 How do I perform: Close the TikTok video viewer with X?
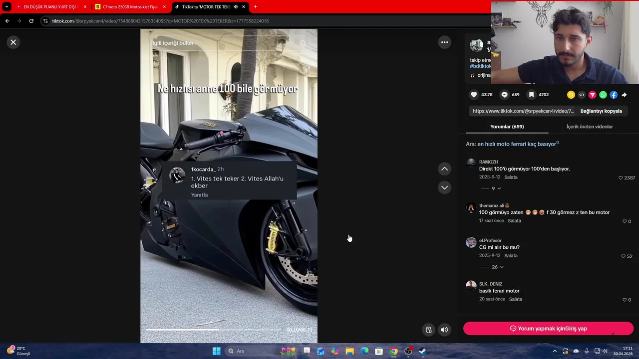click(13, 42)
